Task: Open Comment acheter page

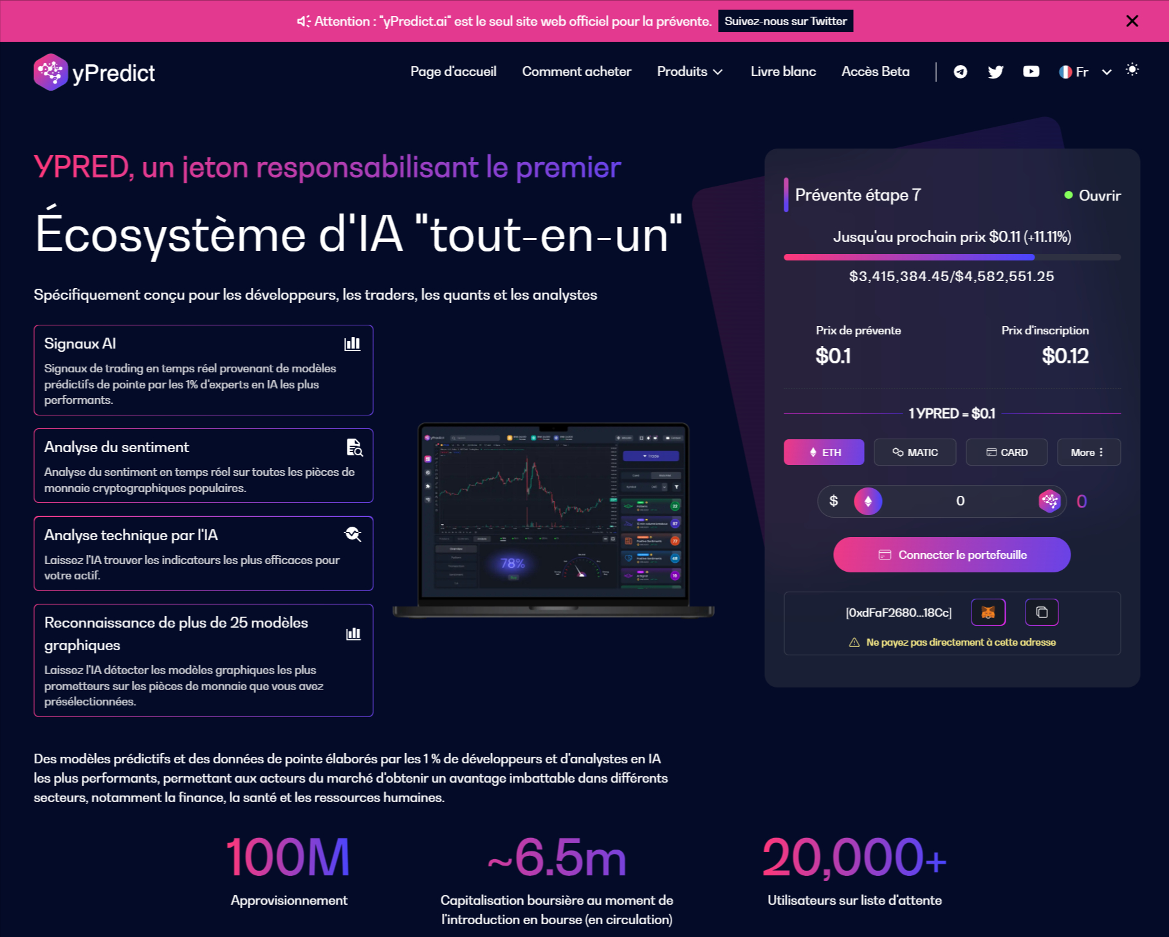Action: pos(576,71)
